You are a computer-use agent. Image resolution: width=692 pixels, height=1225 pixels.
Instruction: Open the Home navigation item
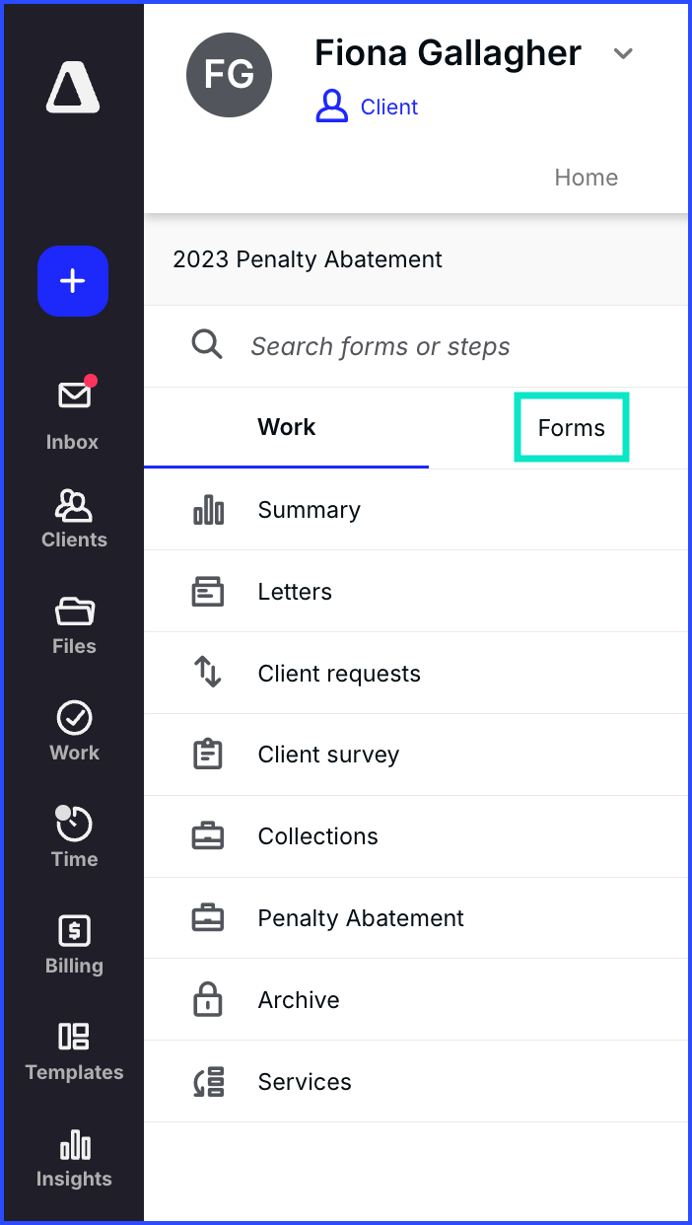point(587,178)
